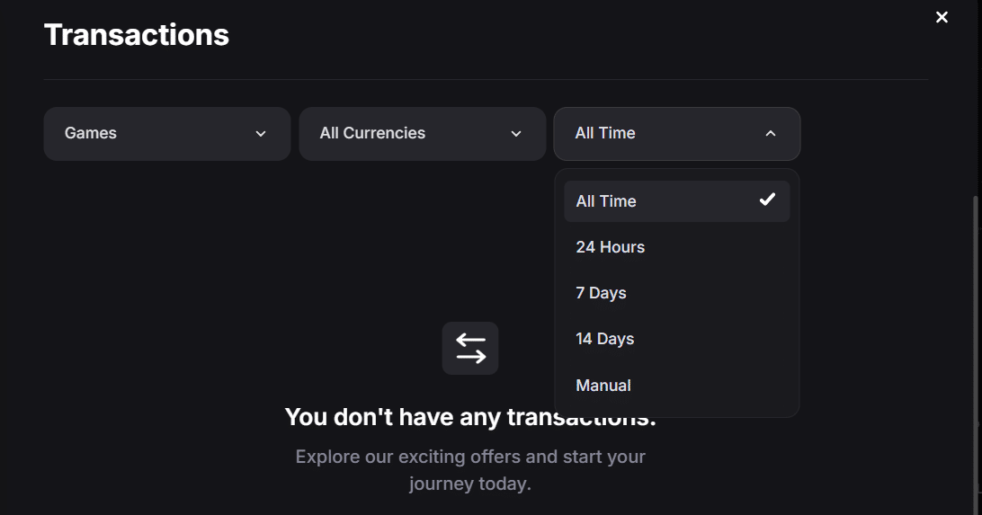Click the chevron in the Games filter
Image resolution: width=982 pixels, height=515 pixels.
[x=261, y=134]
